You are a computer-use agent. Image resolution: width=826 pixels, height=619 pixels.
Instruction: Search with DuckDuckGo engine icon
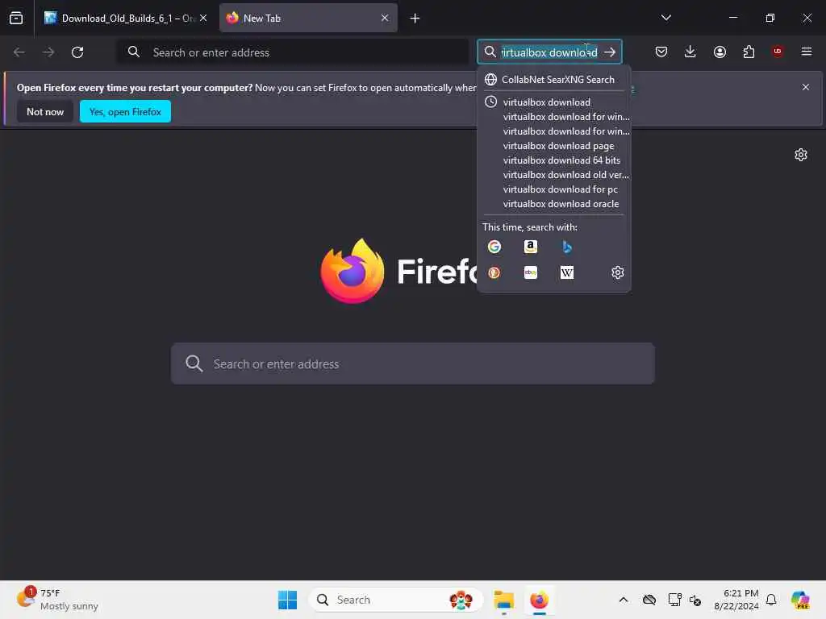point(494,272)
